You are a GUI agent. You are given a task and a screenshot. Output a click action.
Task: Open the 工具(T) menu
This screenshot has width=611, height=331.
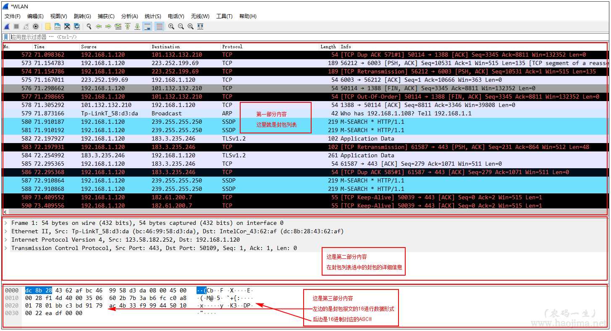[x=224, y=16]
